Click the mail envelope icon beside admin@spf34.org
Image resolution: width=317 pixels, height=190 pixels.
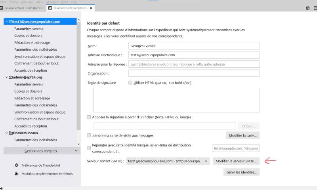pyautogui.click(x=11, y=77)
